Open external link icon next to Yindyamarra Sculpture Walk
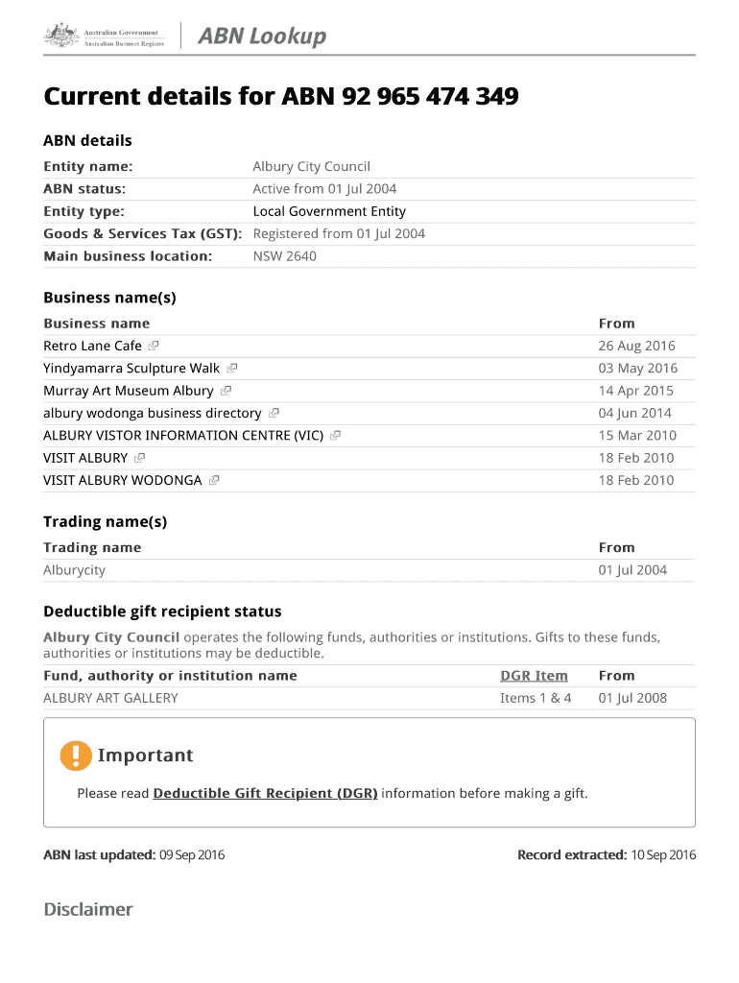 tap(232, 369)
